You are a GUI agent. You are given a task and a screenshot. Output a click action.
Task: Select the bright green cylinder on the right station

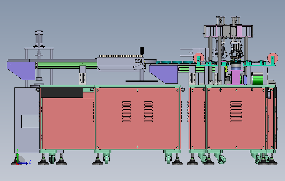click(258, 79)
